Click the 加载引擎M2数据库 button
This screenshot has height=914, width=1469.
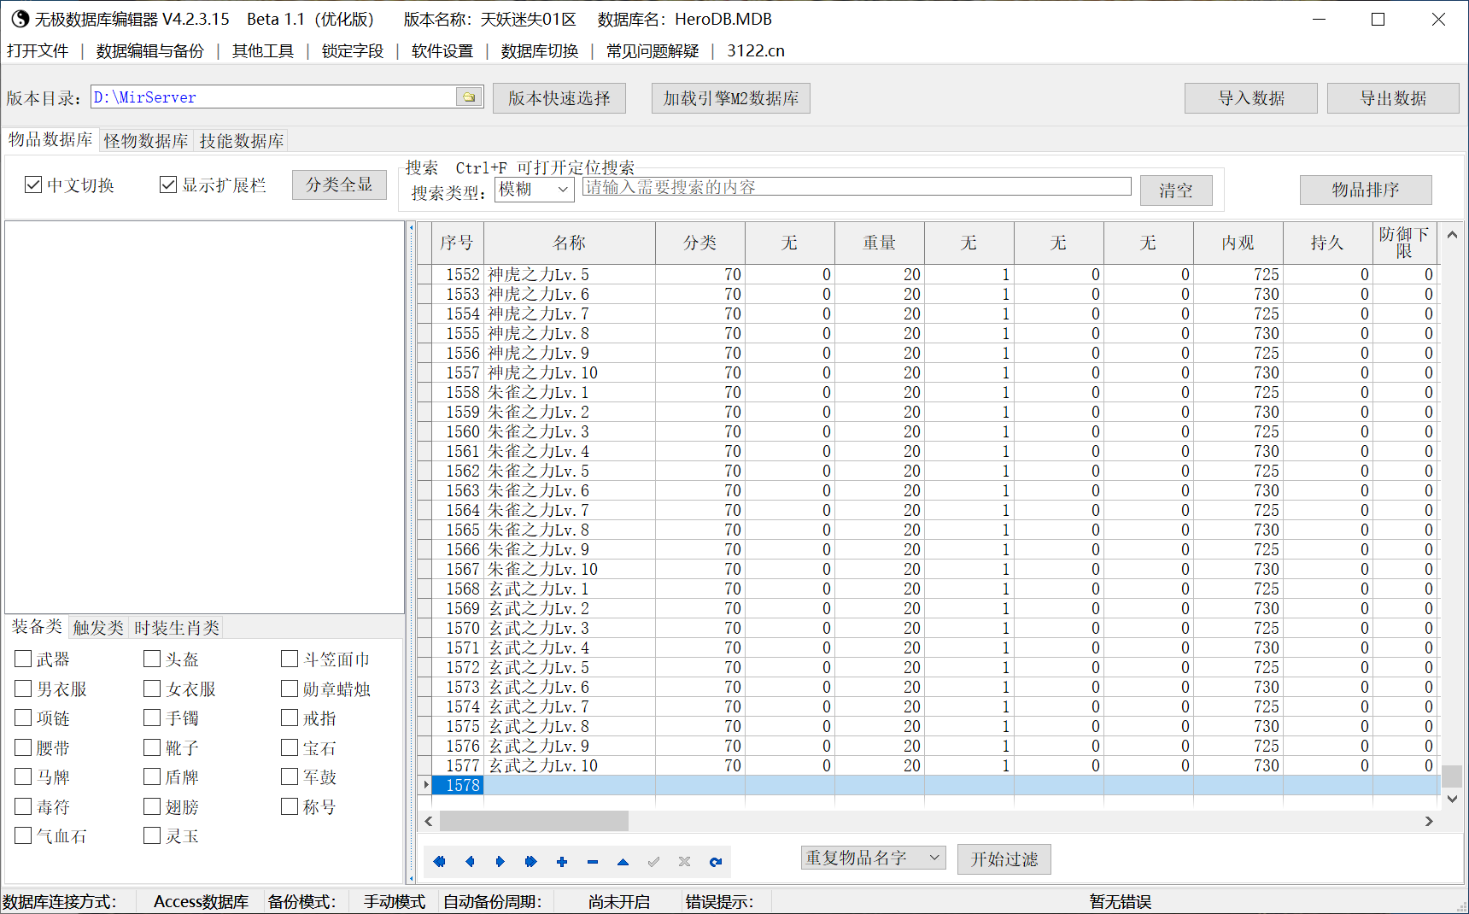click(731, 98)
